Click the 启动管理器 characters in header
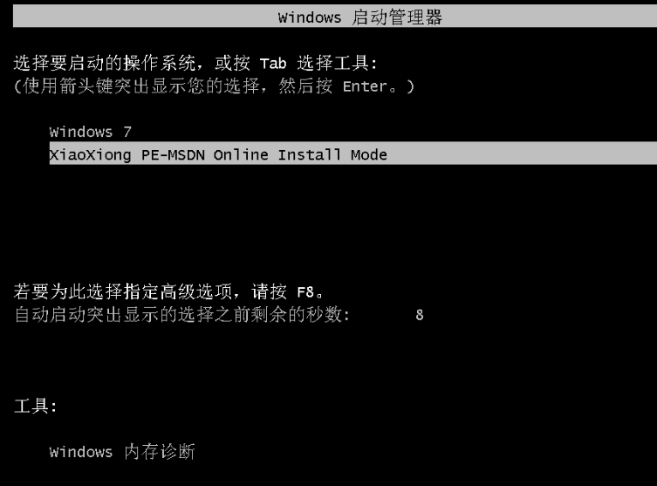Screen dimensions: 657x486 397,17
